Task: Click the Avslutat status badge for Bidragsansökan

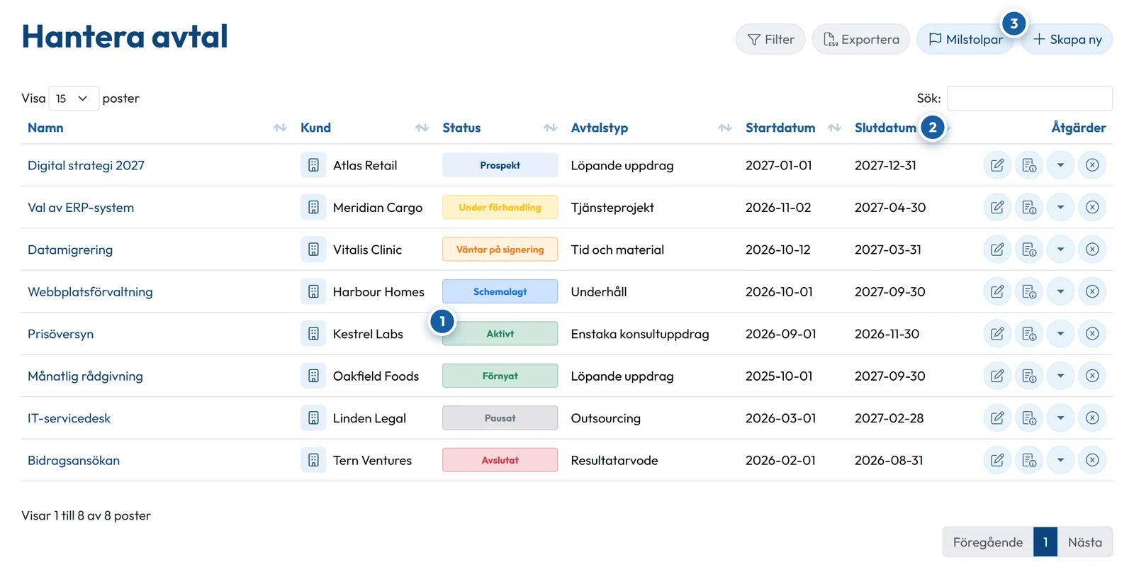Action: (500, 460)
